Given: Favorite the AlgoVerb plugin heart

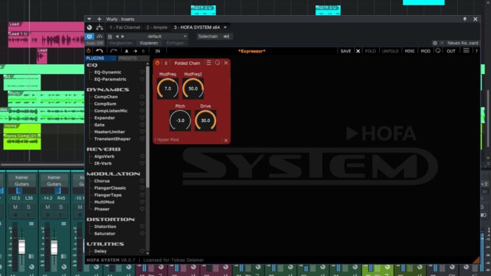Looking at the screenshot, I should click(x=142, y=156).
